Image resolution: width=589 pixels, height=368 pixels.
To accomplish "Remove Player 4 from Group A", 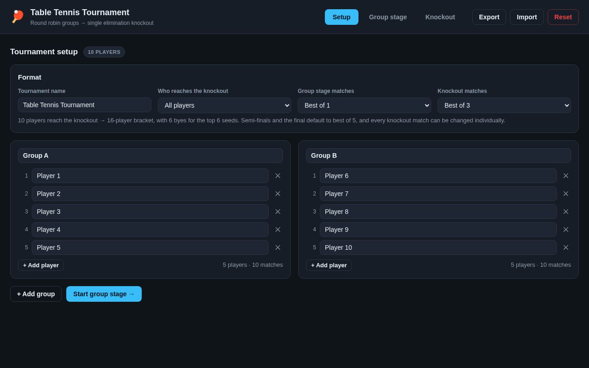I will tap(278, 230).
